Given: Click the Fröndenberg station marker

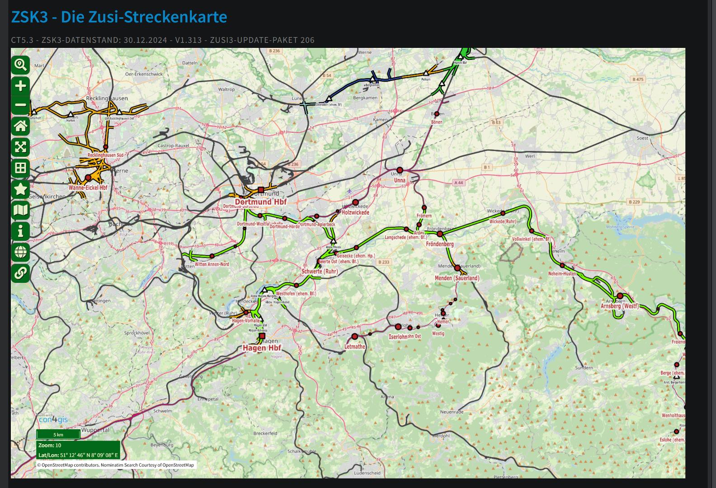Looking at the screenshot, I should pos(440,234).
